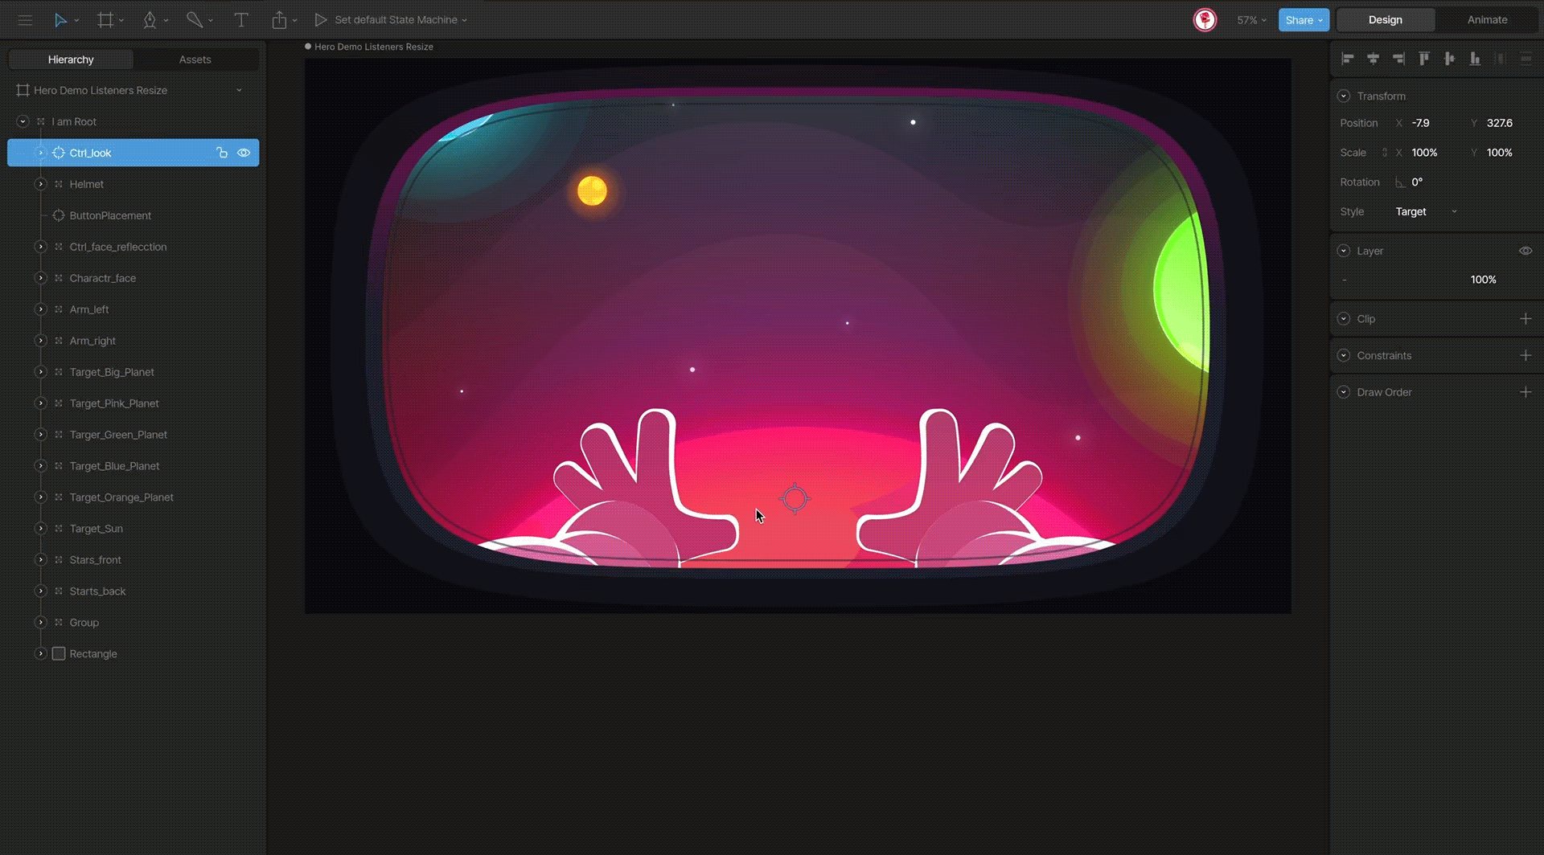Click the Align Left icon
The height and width of the screenshot is (855, 1544).
click(1348, 59)
